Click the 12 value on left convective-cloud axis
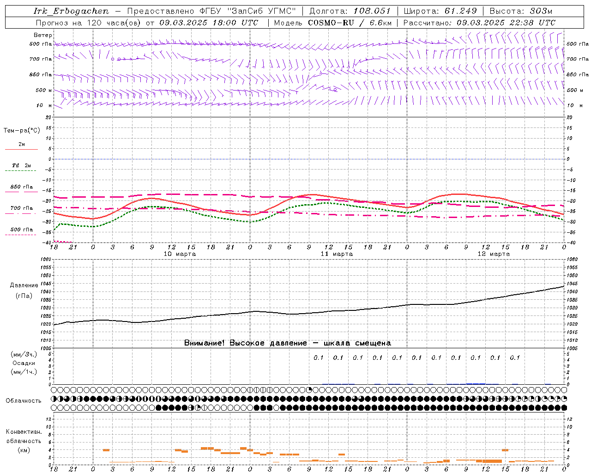 click(x=49, y=419)
